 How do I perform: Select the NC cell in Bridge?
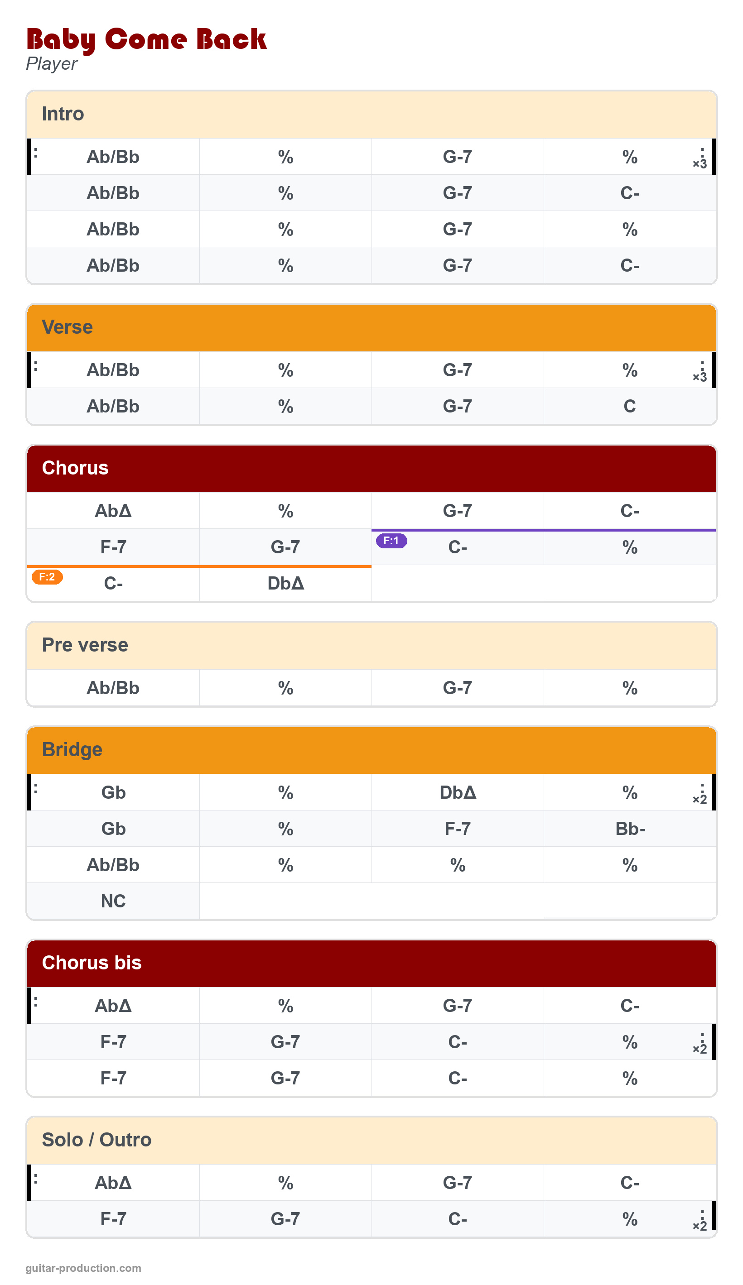click(113, 901)
